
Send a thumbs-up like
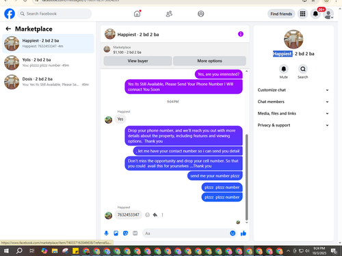tap(244, 233)
